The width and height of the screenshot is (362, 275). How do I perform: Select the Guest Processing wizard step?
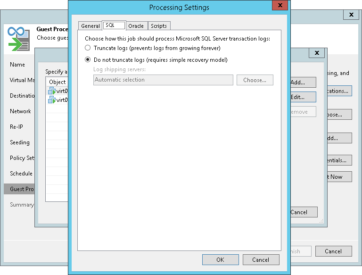(19, 189)
